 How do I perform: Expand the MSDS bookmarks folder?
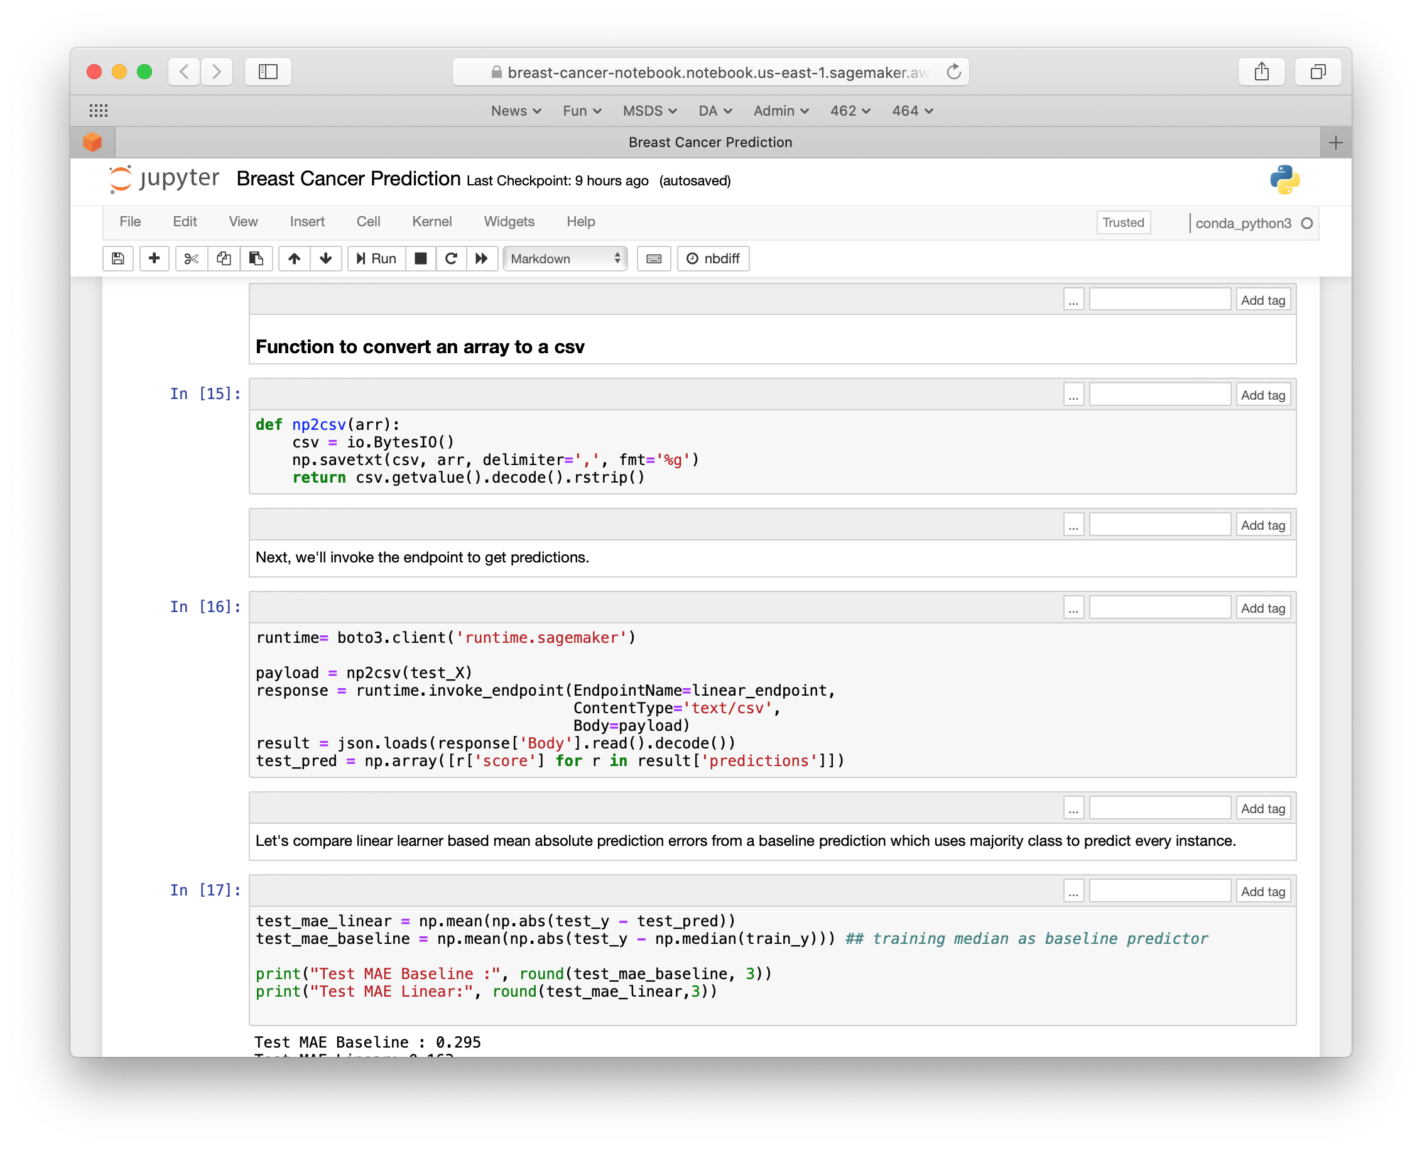[x=649, y=111]
